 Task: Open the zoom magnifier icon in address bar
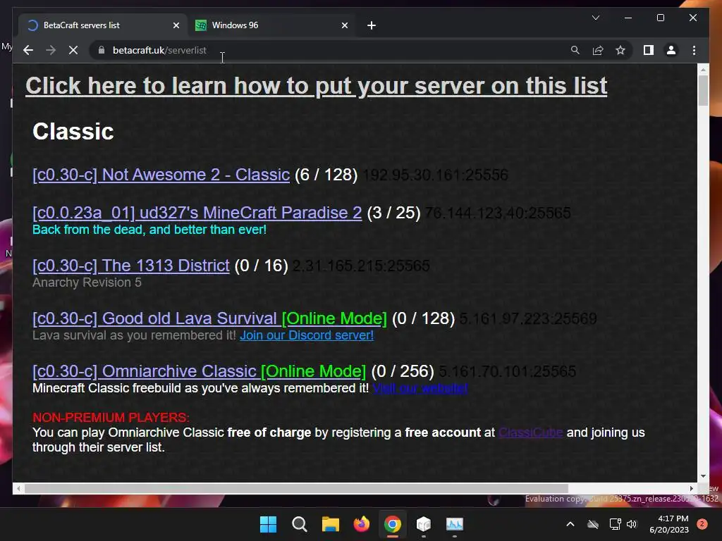(x=575, y=50)
